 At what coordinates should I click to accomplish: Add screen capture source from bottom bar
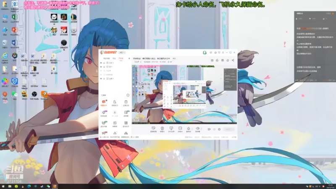[153, 129]
